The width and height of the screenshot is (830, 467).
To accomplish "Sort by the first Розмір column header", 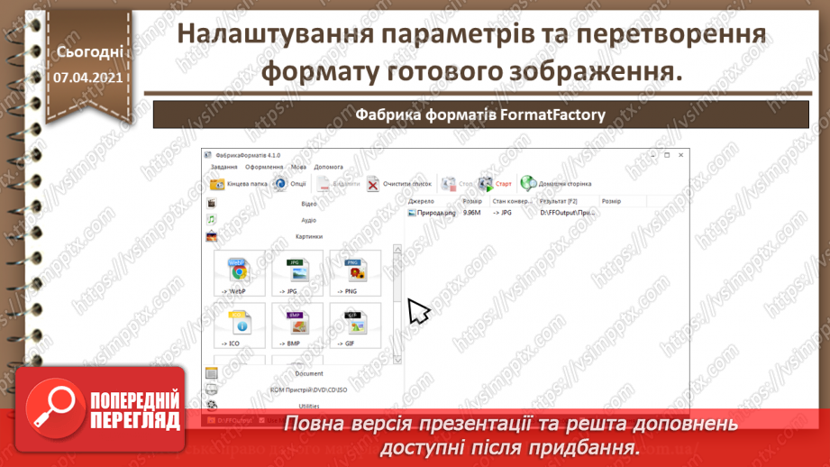I will [475, 201].
